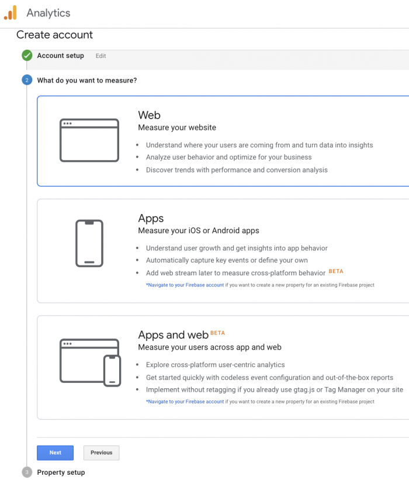Click the Previous button
This screenshot has height=480, width=409.
[x=101, y=453]
